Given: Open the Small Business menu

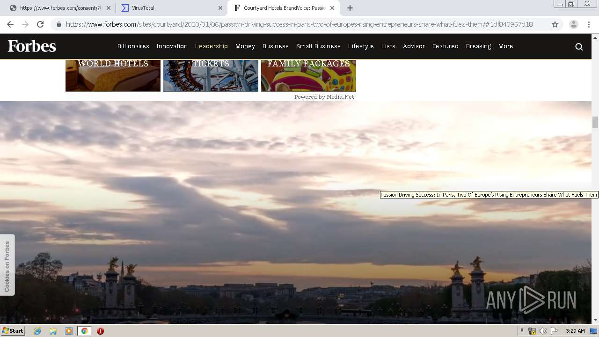Looking at the screenshot, I should (318, 46).
